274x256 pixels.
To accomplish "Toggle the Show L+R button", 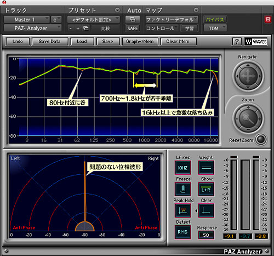I will [x=206, y=189].
